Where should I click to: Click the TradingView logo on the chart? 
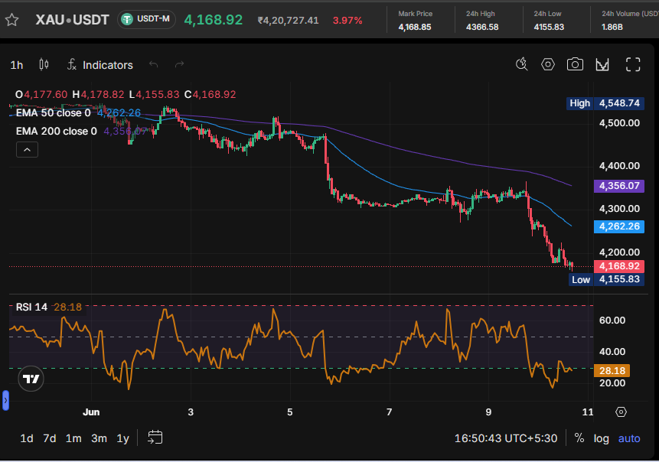click(31, 379)
